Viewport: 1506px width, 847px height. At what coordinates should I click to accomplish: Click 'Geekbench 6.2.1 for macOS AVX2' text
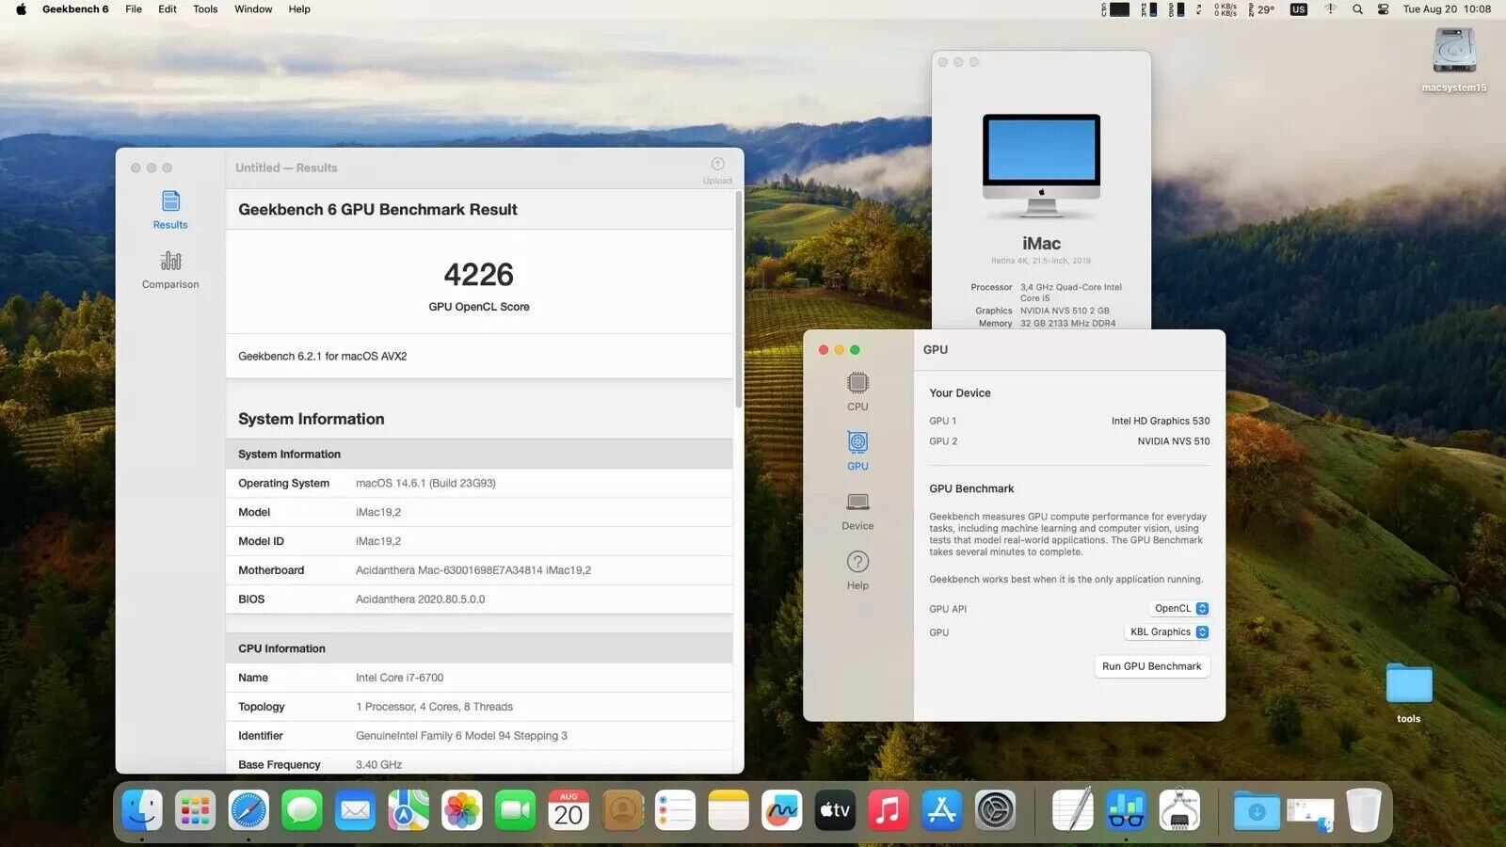[322, 357]
